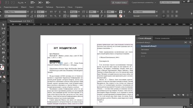Viewport: 193px width, 108px height.
Task: Apply the Заголовок paragraph style
Action: pyautogui.click(x=163, y=49)
